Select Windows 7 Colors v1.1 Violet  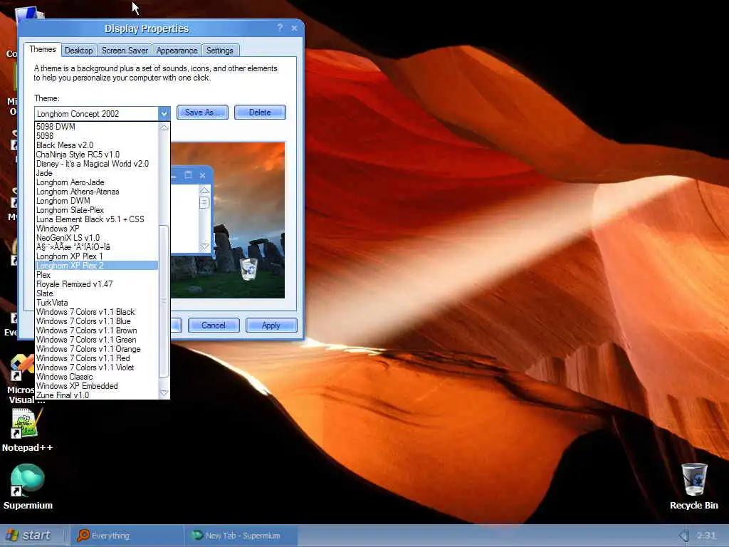point(97,368)
